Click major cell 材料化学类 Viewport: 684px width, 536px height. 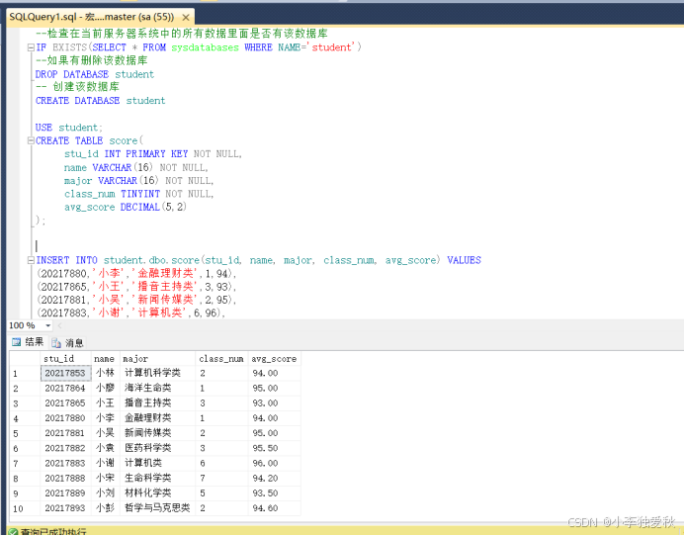coord(157,493)
